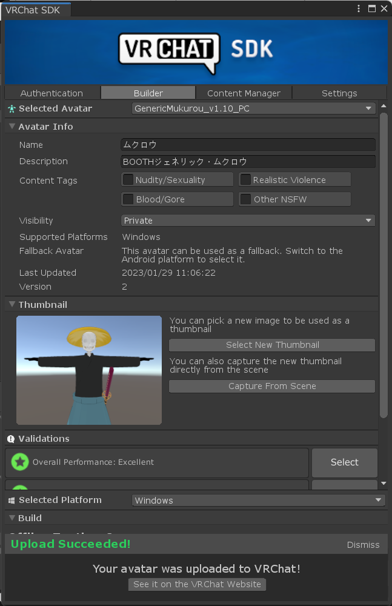Screen dimensions: 392x606
Task: Open the window kebab options menu
Action: (x=359, y=8)
